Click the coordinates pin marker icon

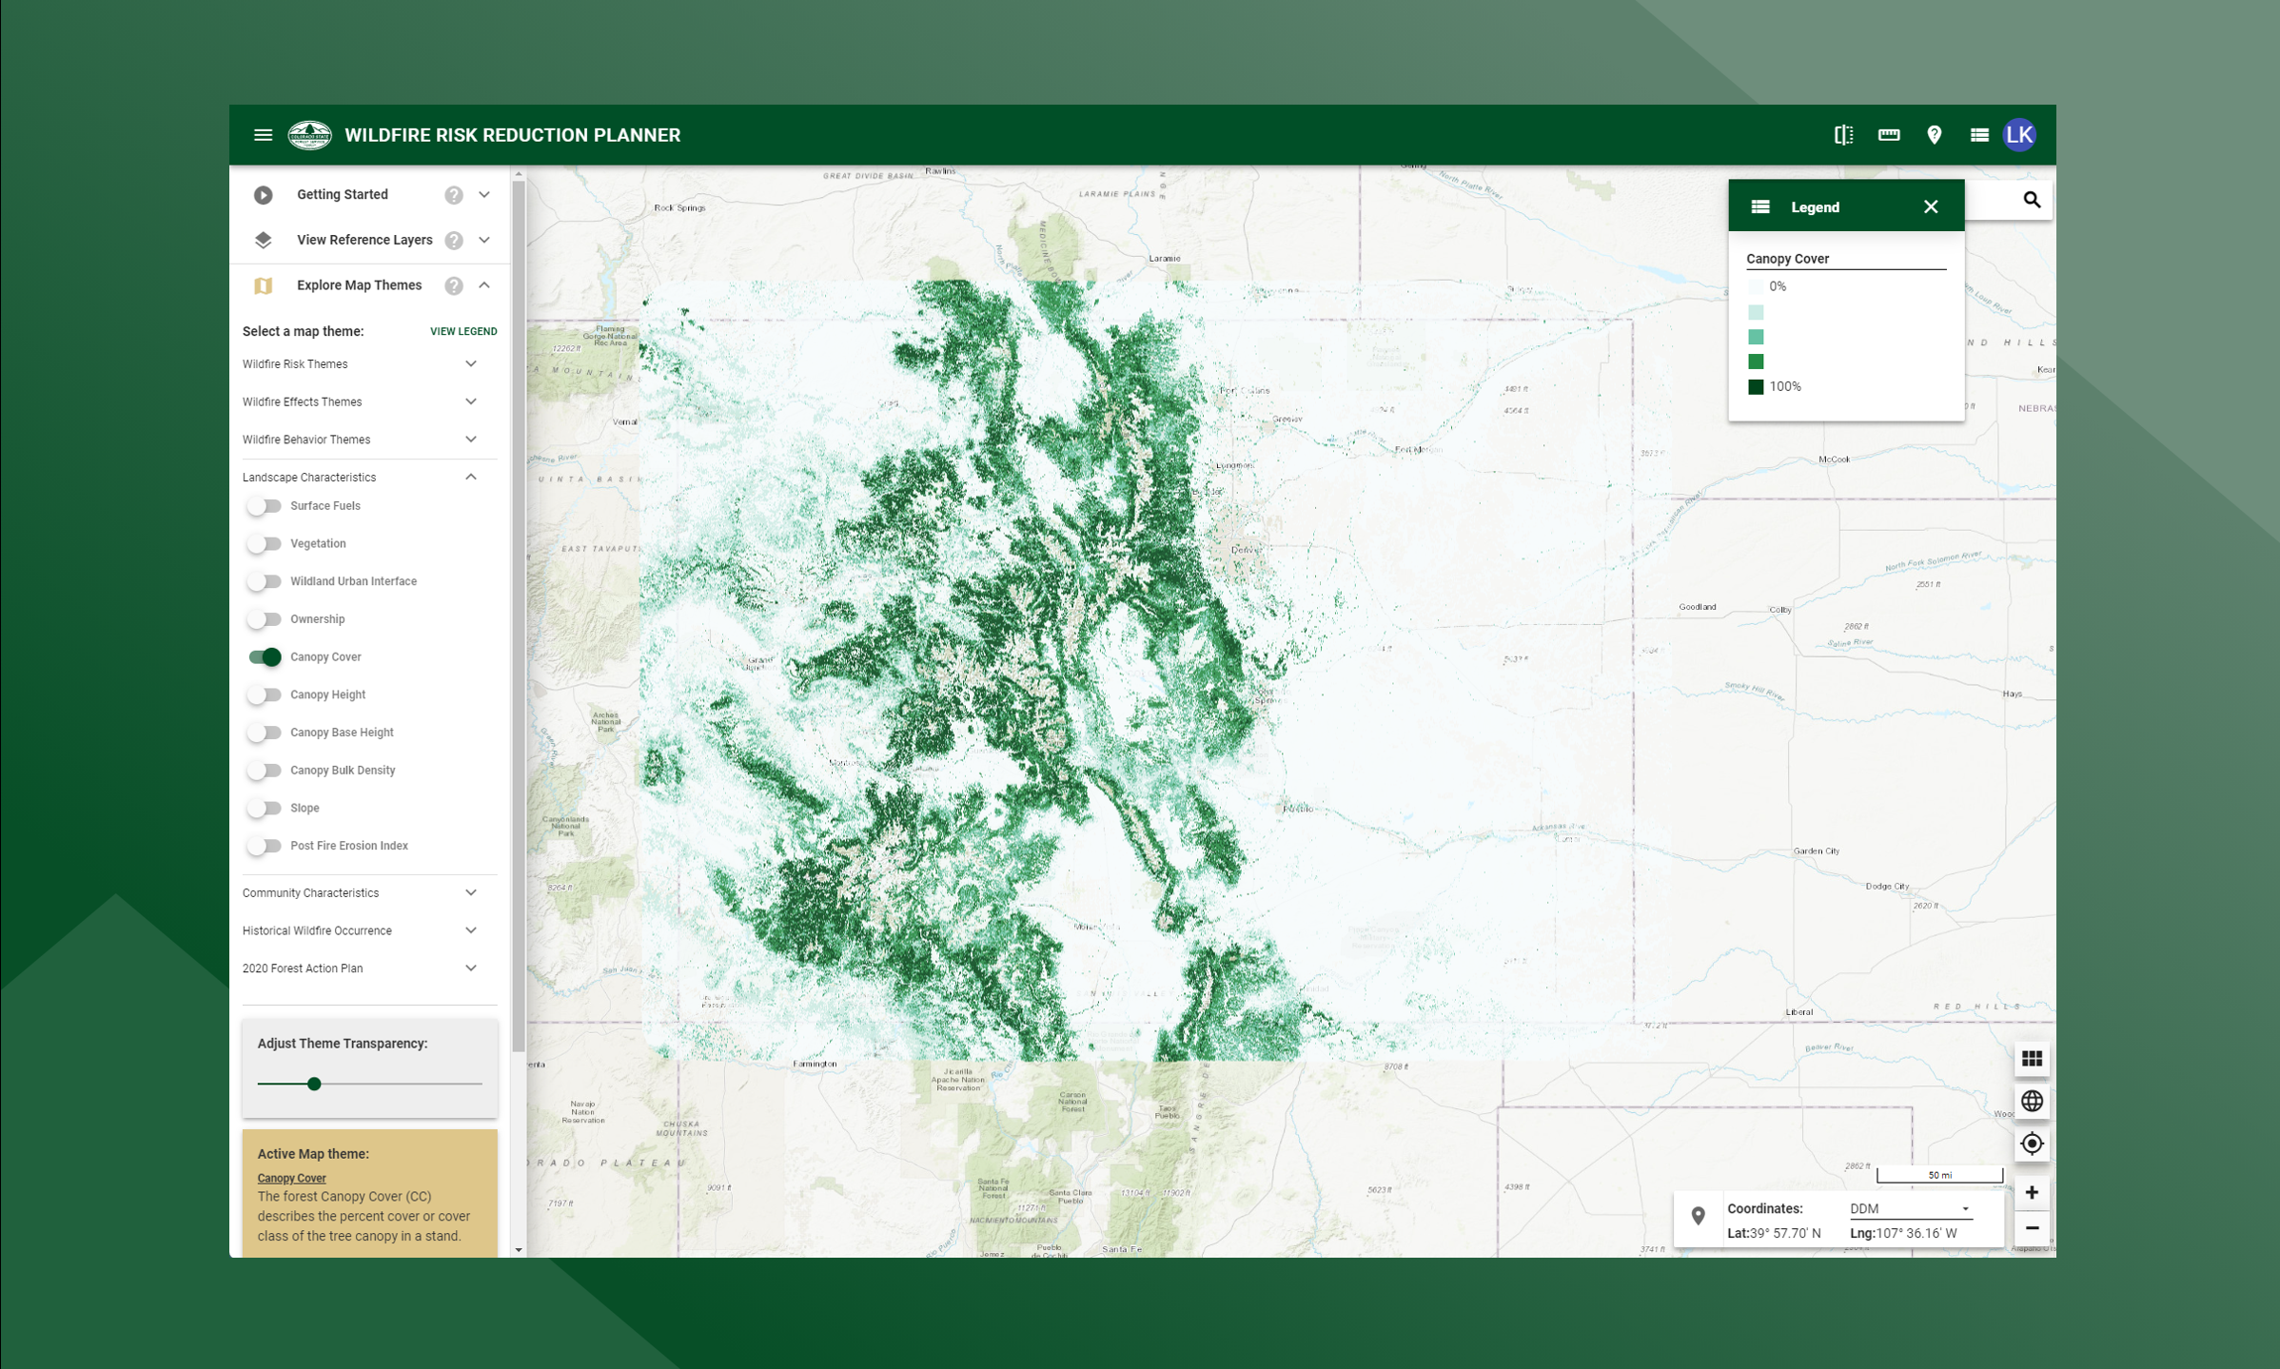tap(1699, 1216)
